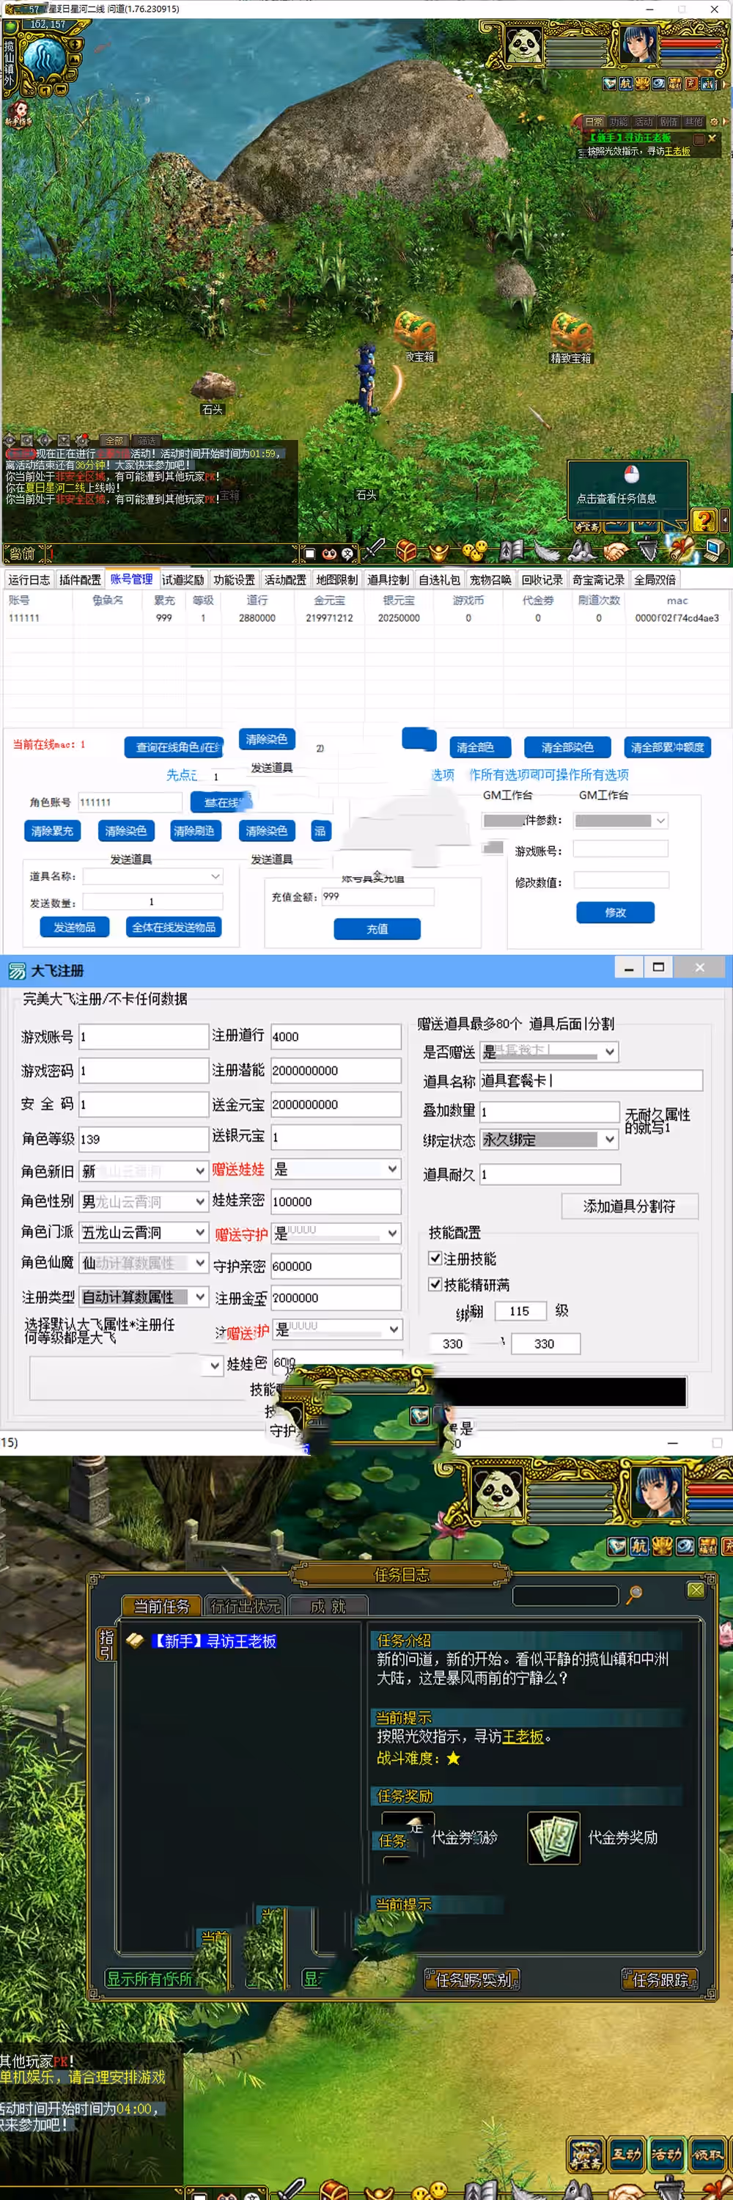Open the 成就 tab in quest log
Viewport: 733px width, 2200px height.
point(328,1607)
